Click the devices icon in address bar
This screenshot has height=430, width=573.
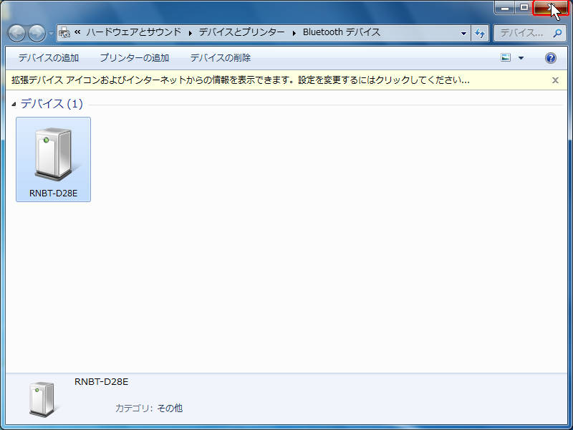[x=64, y=32]
